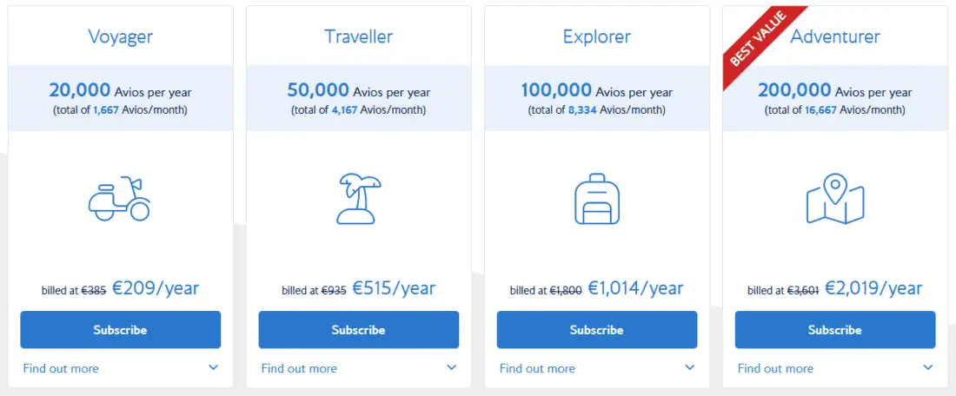Click the Adventurer plan title
Image resolution: width=956 pixels, height=396 pixels.
point(835,37)
